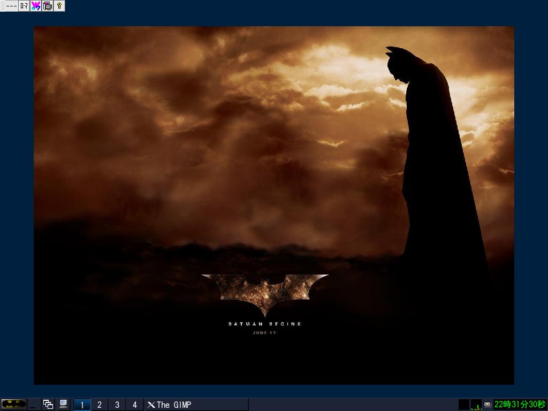Toggle the input method toolbar help panel
Image resolution: width=548 pixels, height=411 pixels.
(x=59, y=6)
